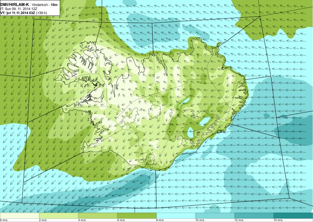Screen dimensions: 313x222
Task: Click the '6 m/s' legend label
Action: [121, 220]
